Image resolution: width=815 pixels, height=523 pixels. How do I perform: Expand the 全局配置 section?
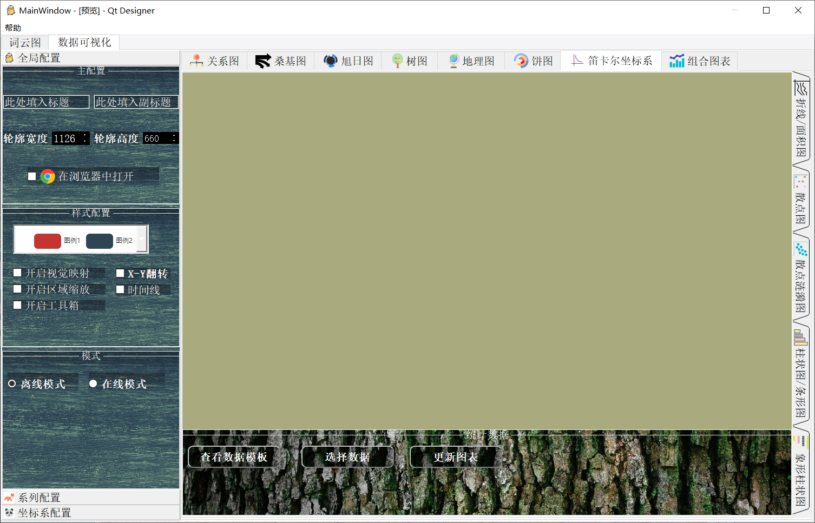tap(91, 58)
